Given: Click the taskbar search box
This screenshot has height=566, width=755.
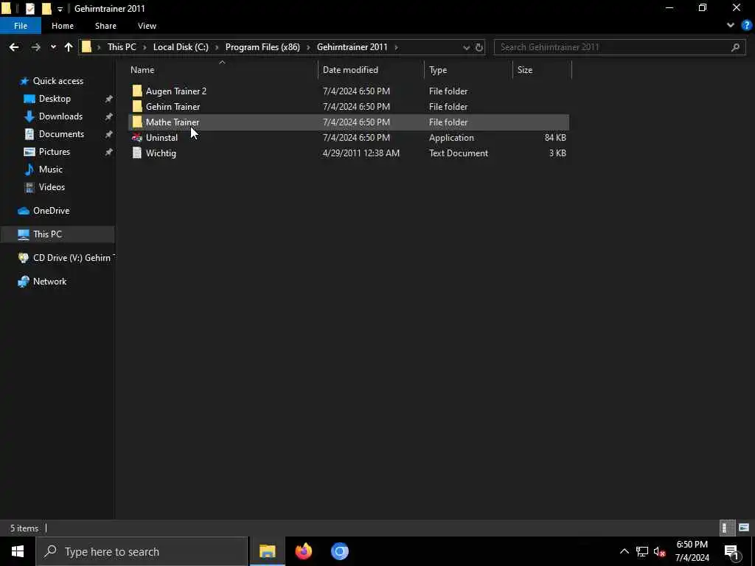Looking at the screenshot, I should pyautogui.click(x=142, y=551).
